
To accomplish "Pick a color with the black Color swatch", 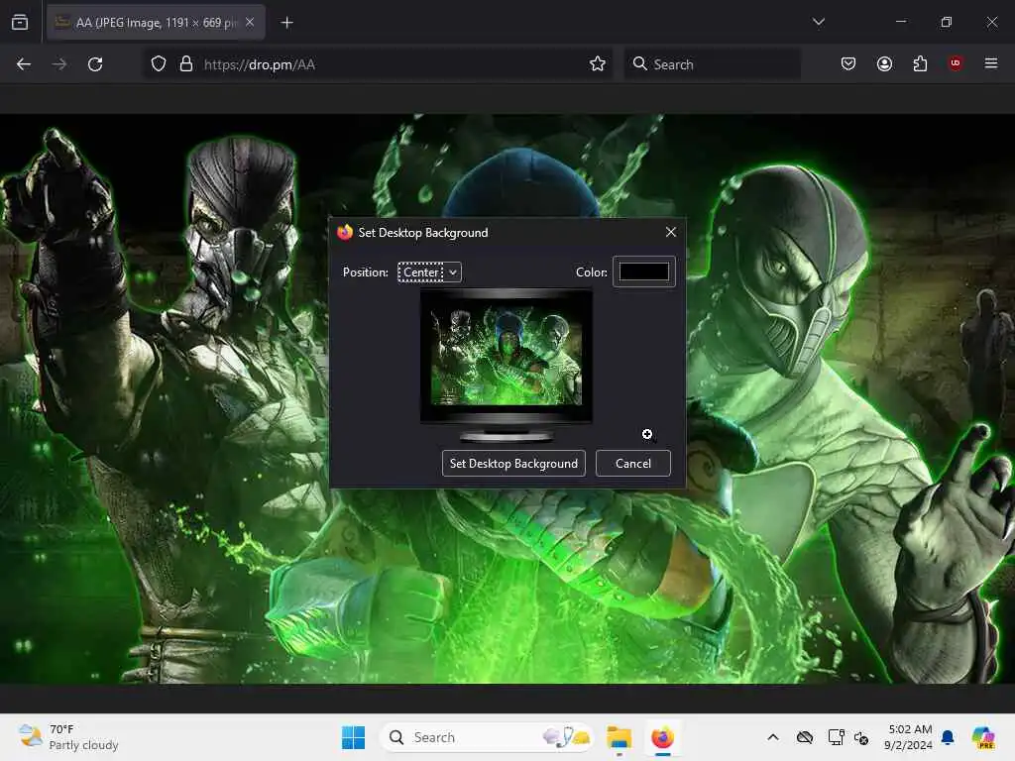I will [644, 272].
